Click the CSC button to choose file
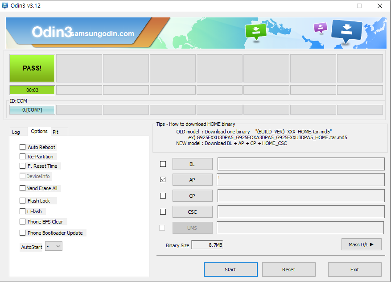The height and width of the screenshot is (282, 391). click(x=193, y=212)
